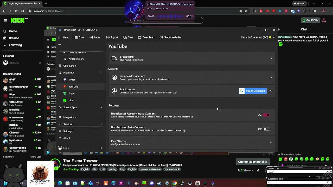Image resolution: width=333 pixels, height=187 pixels.
Task: Open Settings in Streamer.bot sidebar
Action: [68, 131]
